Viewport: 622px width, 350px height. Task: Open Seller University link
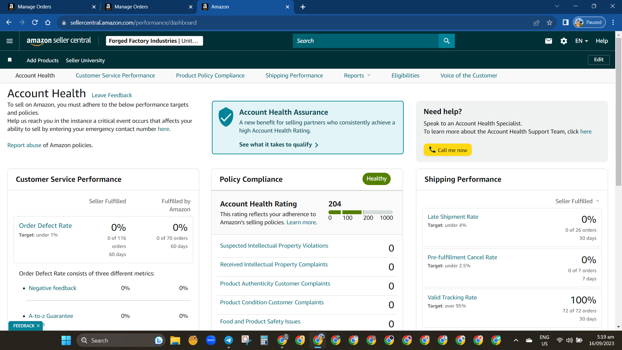tap(85, 60)
